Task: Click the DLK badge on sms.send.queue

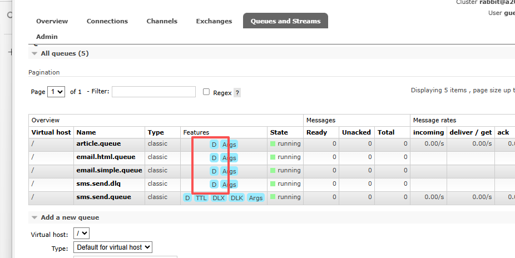Action: click(x=237, y=198)
